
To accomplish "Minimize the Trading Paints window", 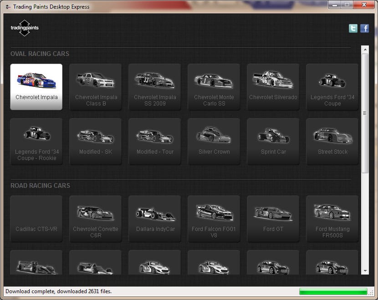I will [x=335, y=5].
